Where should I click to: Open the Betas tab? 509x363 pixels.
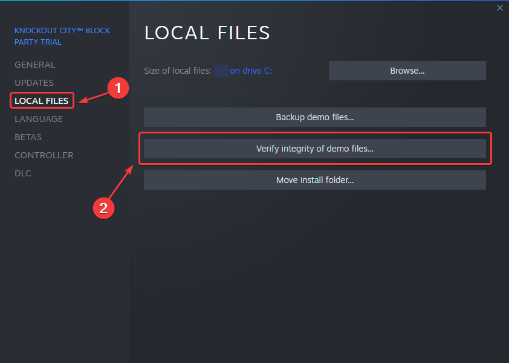pyautogui.click(x=28, y=137)
